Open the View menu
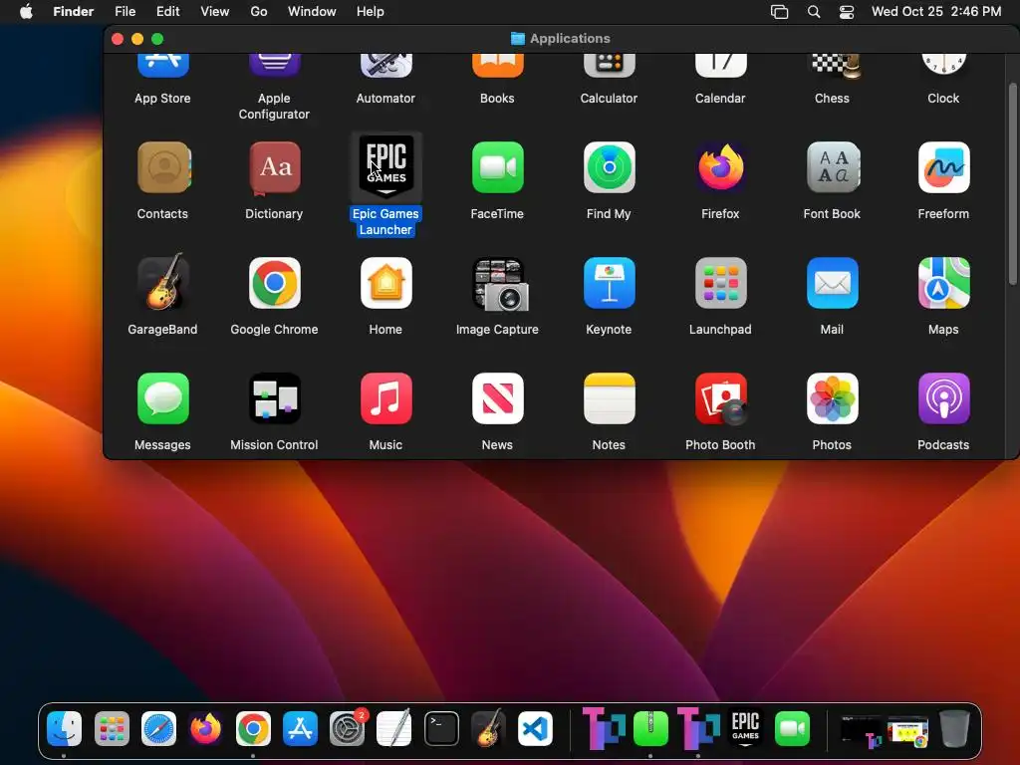Viewport: 1020px width, 765px height. pyautogui.click(x=215, y=12)
